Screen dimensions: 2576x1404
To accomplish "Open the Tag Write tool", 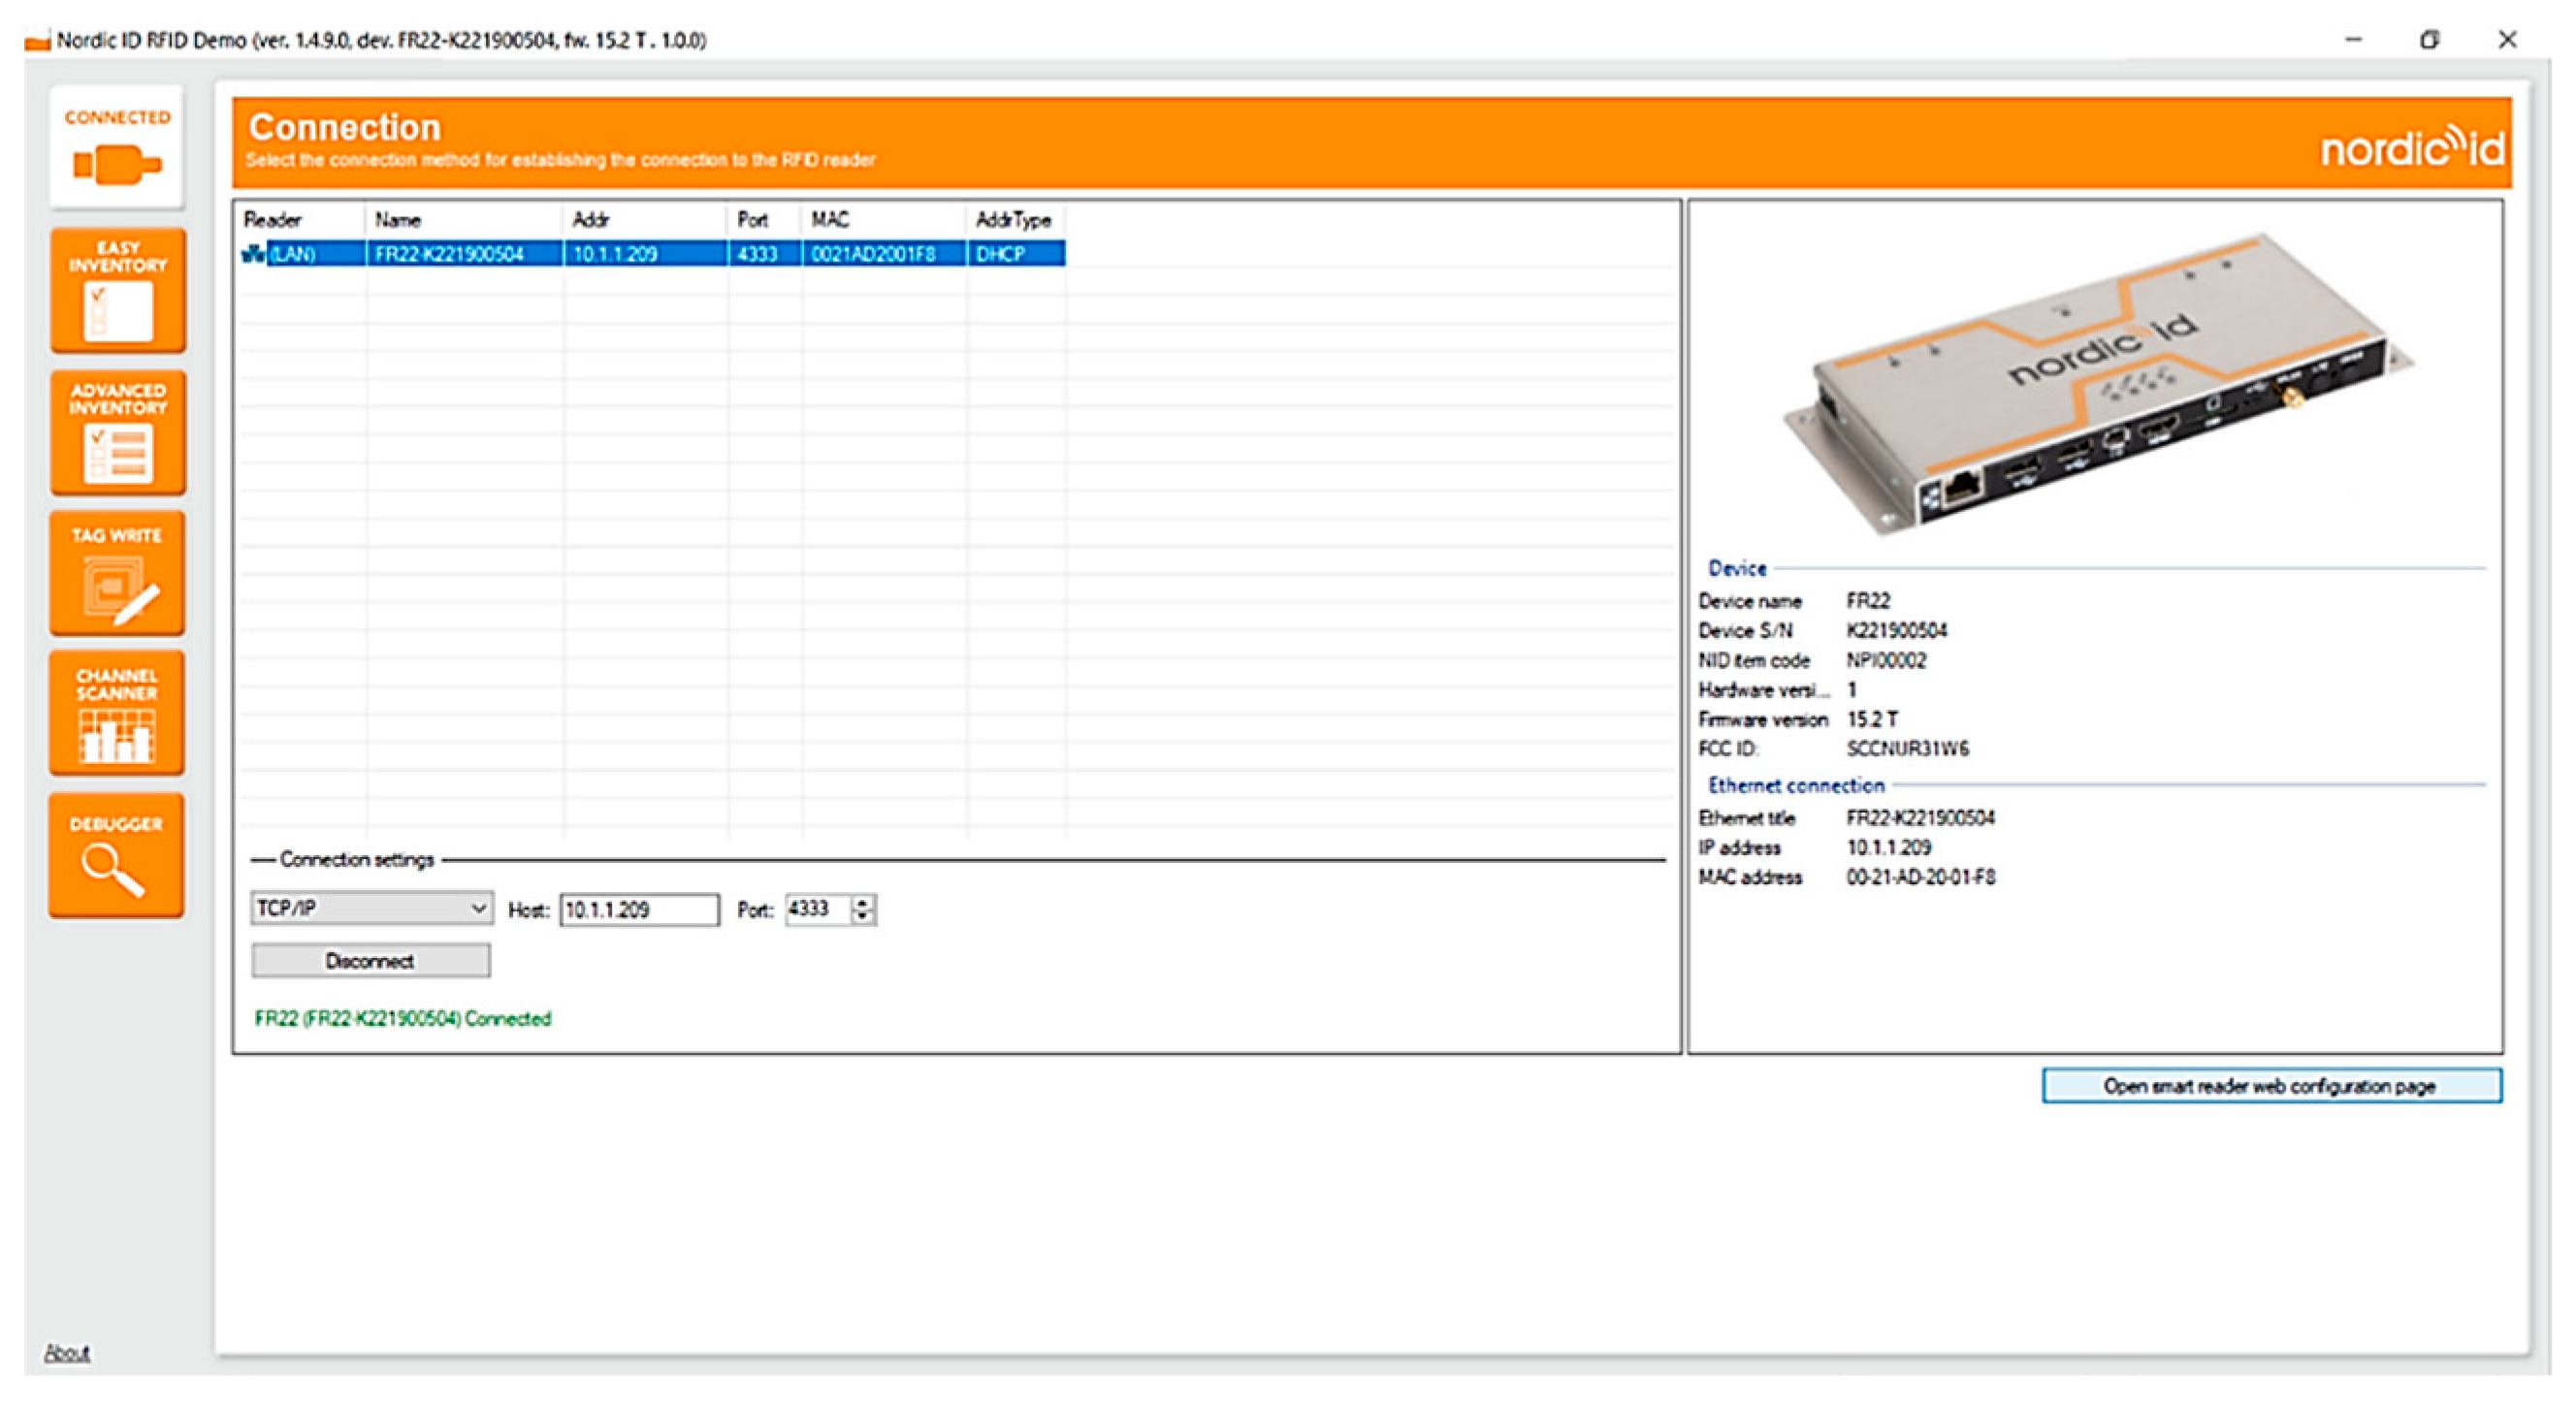I will tap(117, 574).
